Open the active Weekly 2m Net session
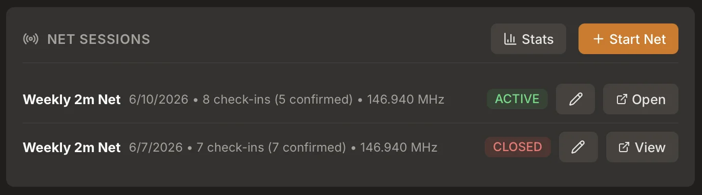 click(x=641, y=99)
